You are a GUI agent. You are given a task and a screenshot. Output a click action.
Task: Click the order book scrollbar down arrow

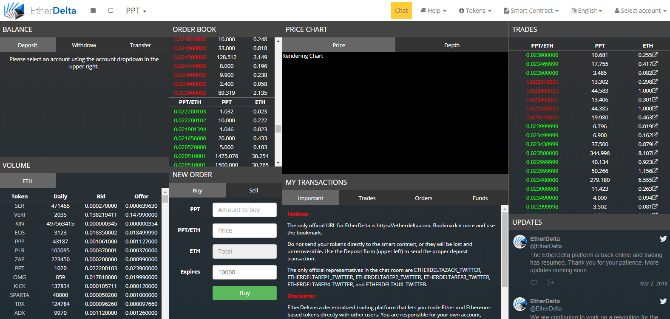(x=278, y=163)
